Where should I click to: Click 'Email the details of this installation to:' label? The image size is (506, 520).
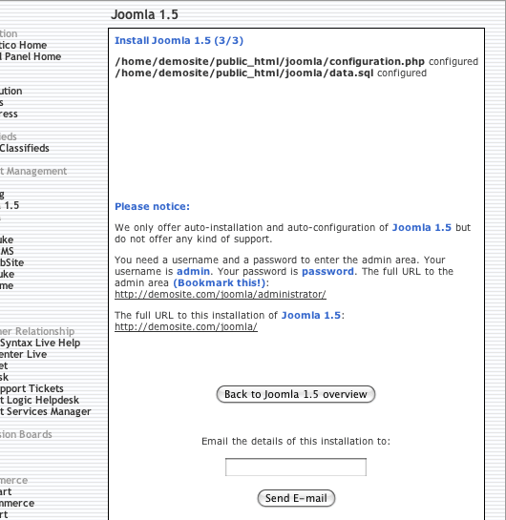pos(296,441)
